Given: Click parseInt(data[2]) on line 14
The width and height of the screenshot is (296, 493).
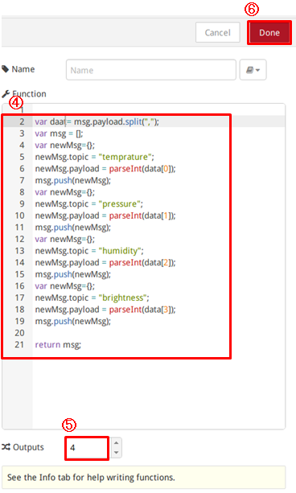Looking at the screenshot, I should coord(142,262).
